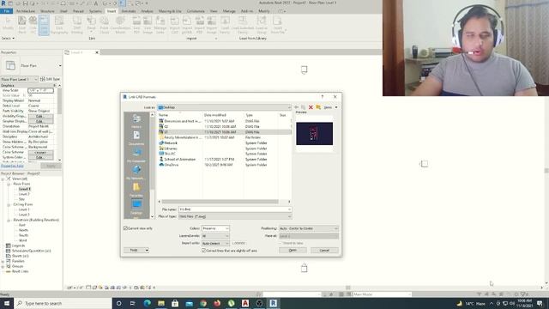549x309 pixels.
Task: Toggle Correct lines slightly off axis checkbox
Action: (x=204, y=251)
